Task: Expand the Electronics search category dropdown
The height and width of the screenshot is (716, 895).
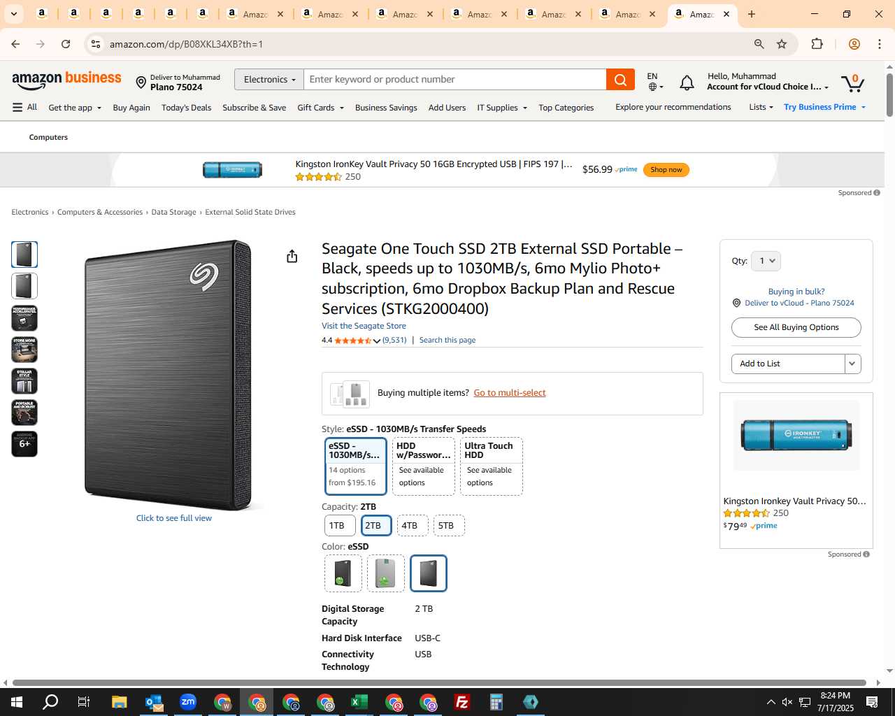Action: 269,80
